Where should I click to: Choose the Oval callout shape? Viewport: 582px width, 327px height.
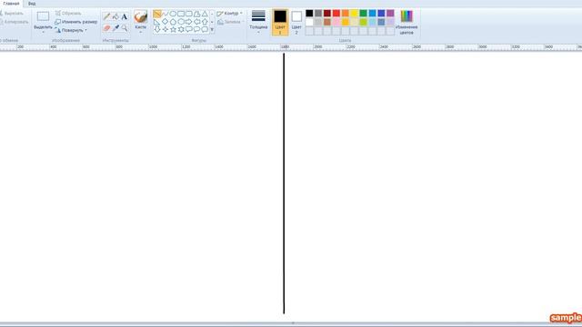(196, 29)
